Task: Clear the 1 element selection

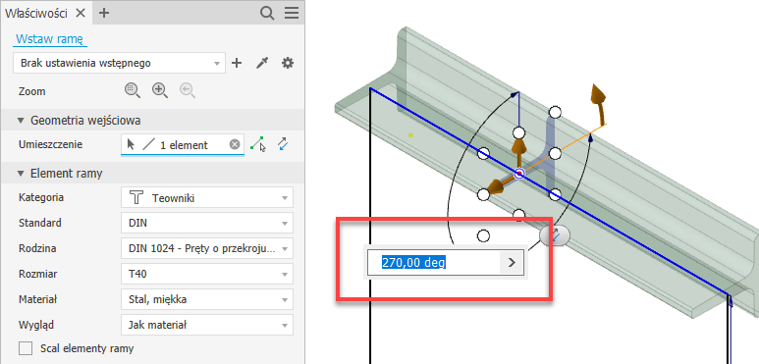Action: coord(235,144)
